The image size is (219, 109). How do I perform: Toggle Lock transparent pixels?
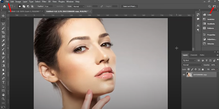(188, 69)
